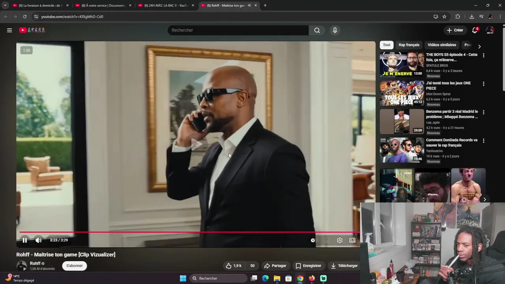The height and width of the screenshot is (284, 505).
Task: Open media controls icon in Chrome toolbar
Action: click(x=481, y=17)
